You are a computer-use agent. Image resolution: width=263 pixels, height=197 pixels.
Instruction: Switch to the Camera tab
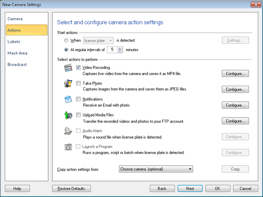[x=15, y=19]
